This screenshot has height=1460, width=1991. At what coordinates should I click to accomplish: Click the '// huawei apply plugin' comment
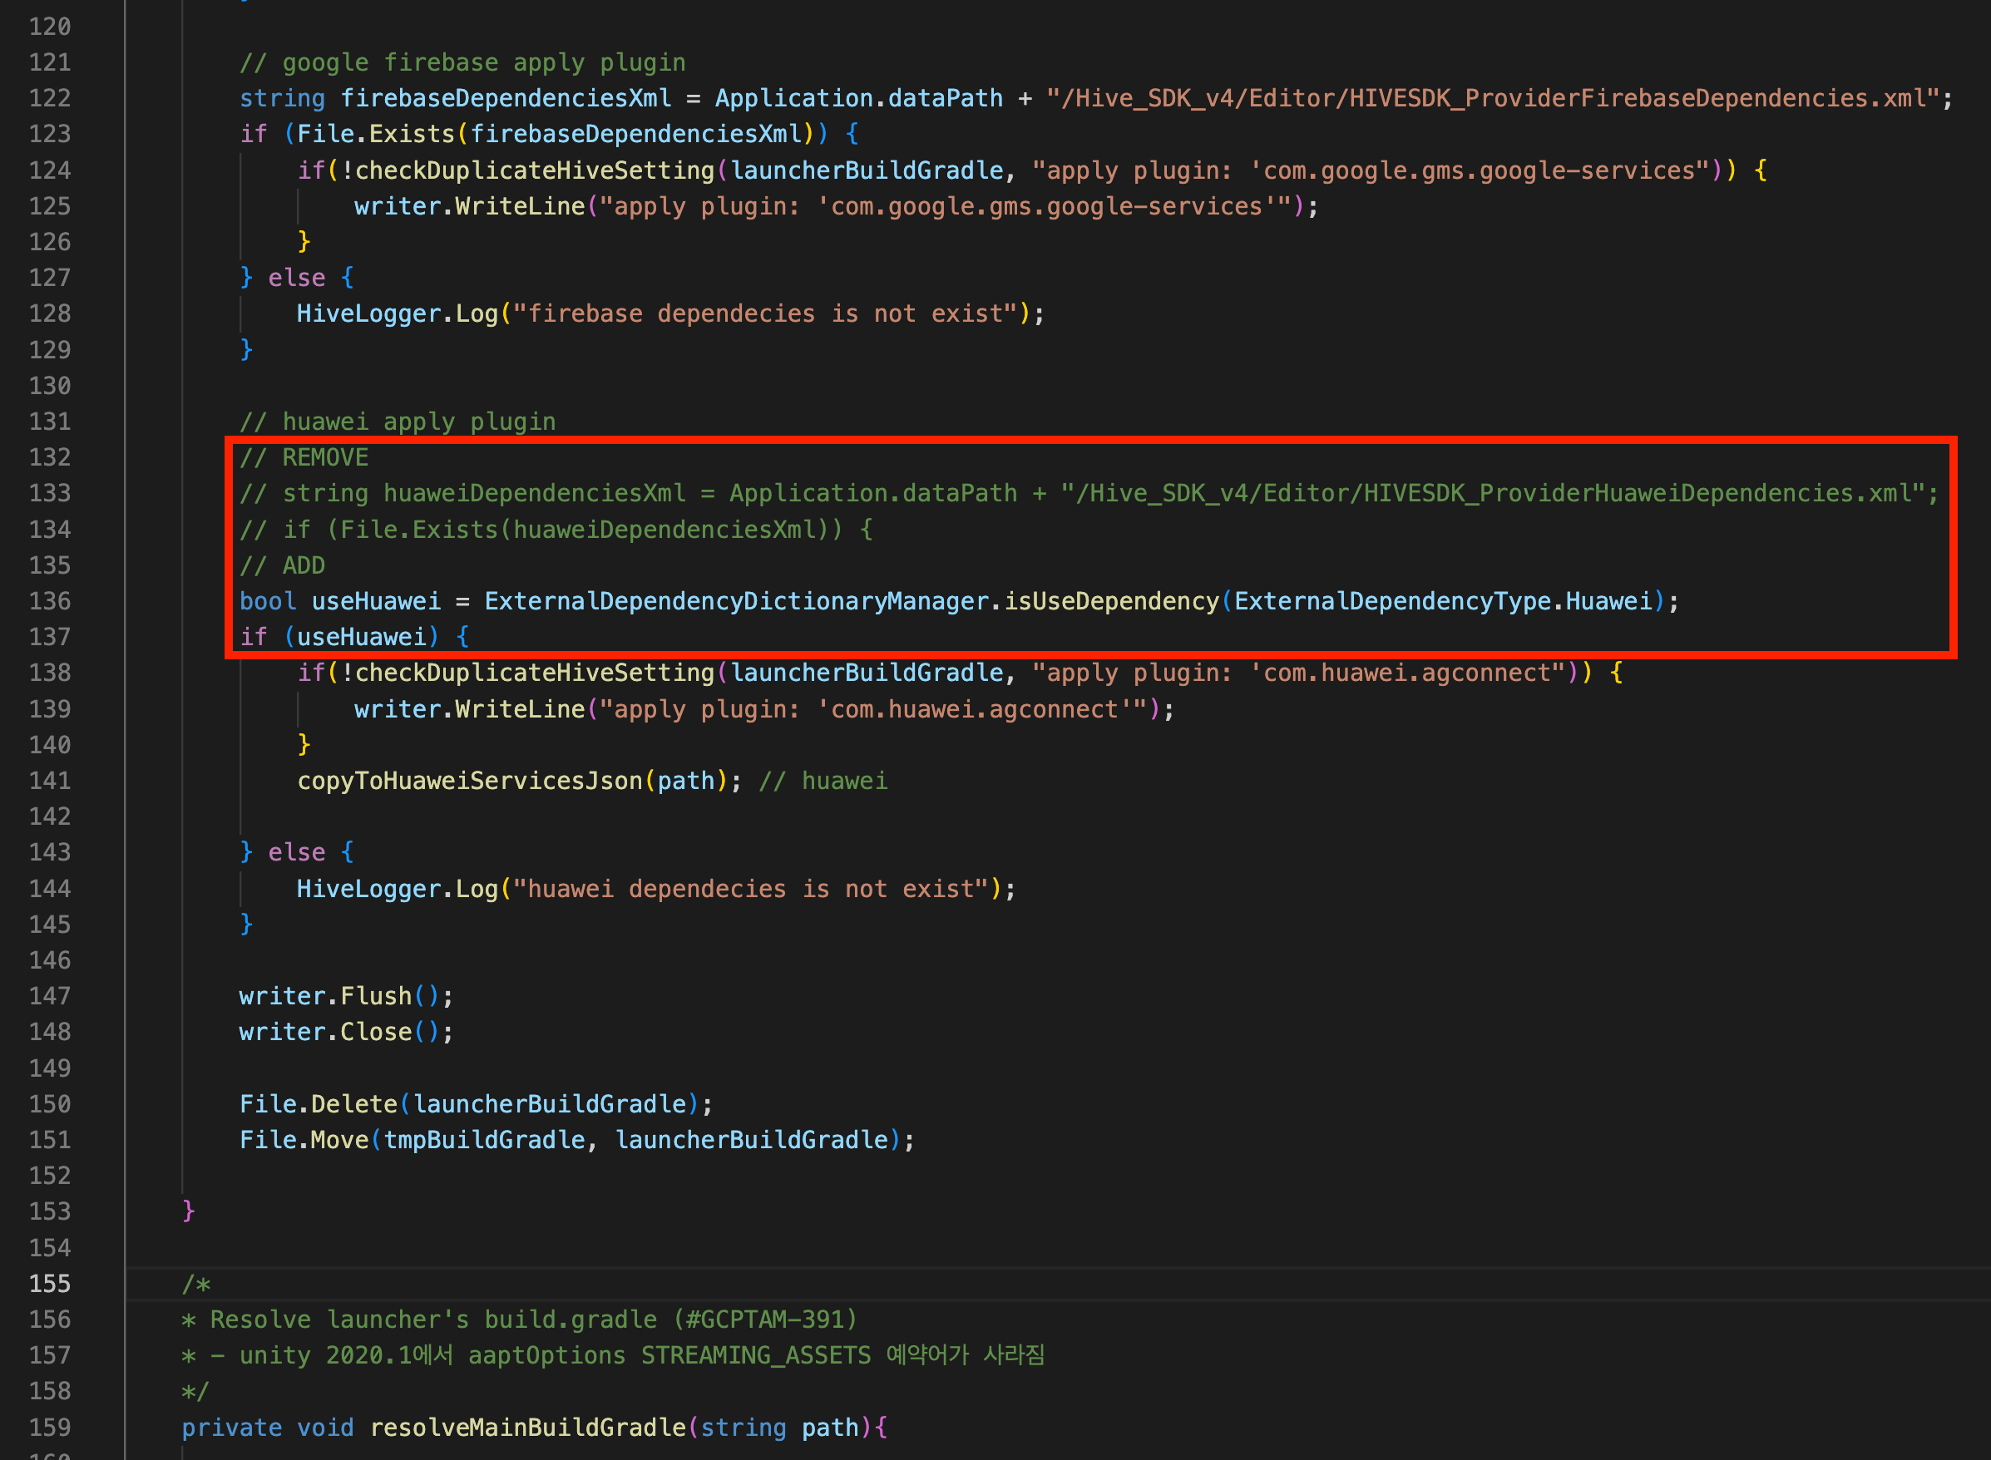pyautogui.click(x=398, y=422)
